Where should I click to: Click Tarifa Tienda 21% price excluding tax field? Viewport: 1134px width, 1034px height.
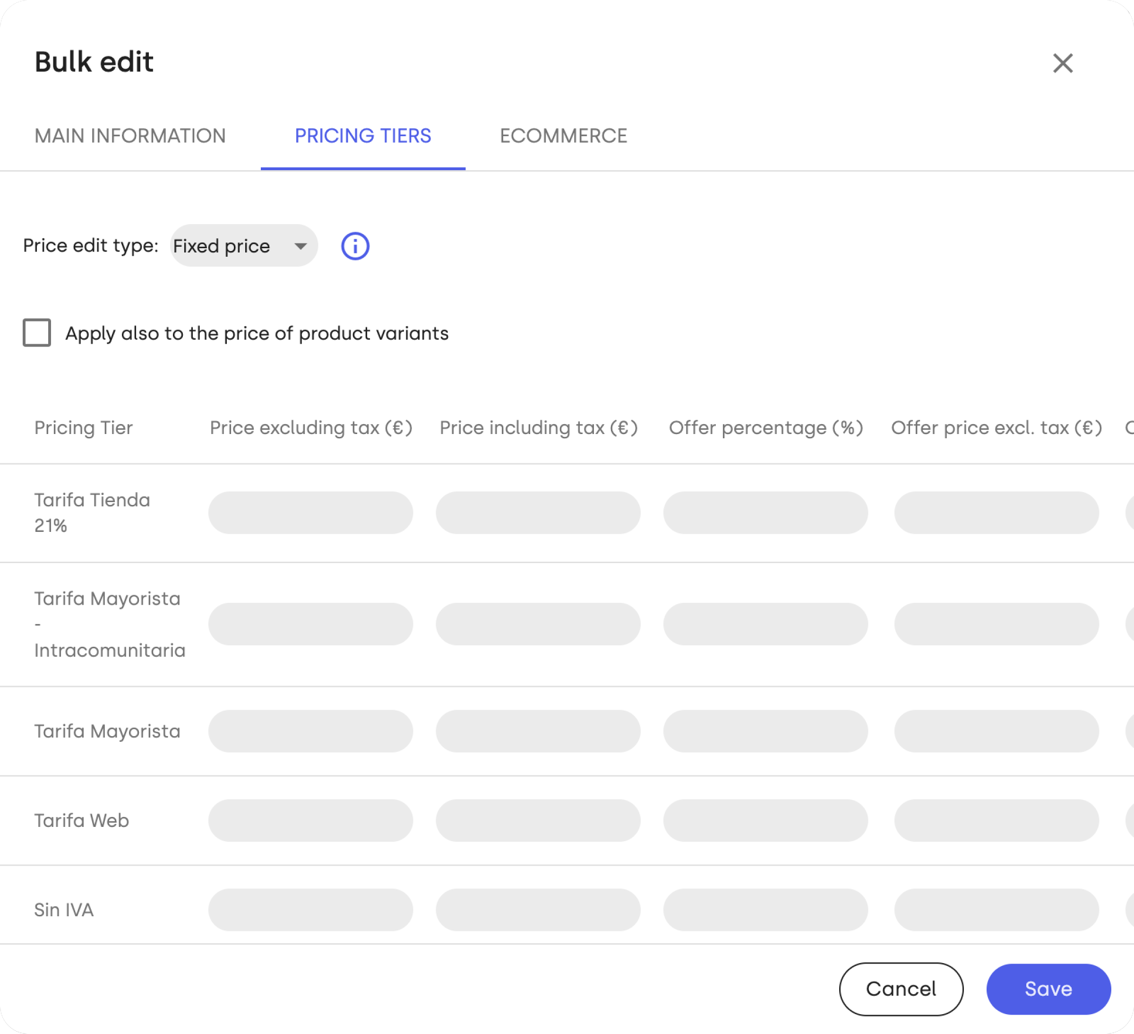pos(310,513)
